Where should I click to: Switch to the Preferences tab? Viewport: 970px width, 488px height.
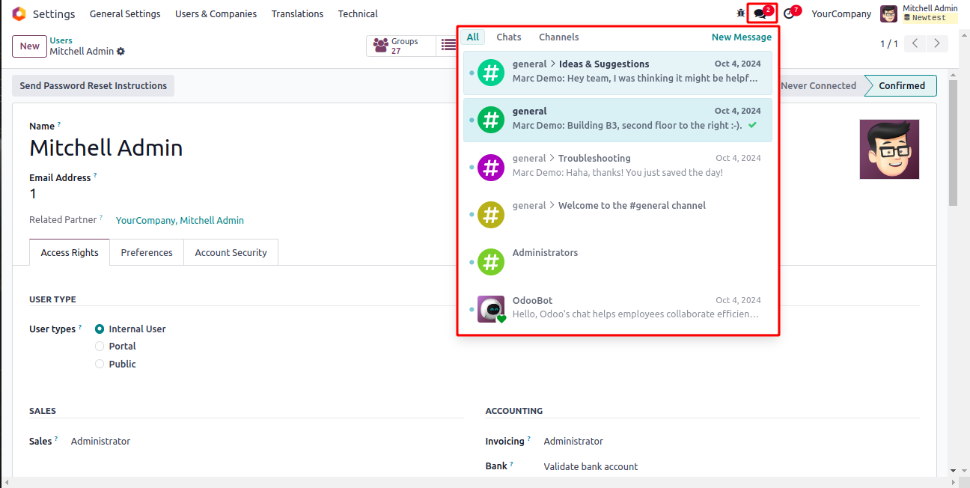click(x=147, y=253)
